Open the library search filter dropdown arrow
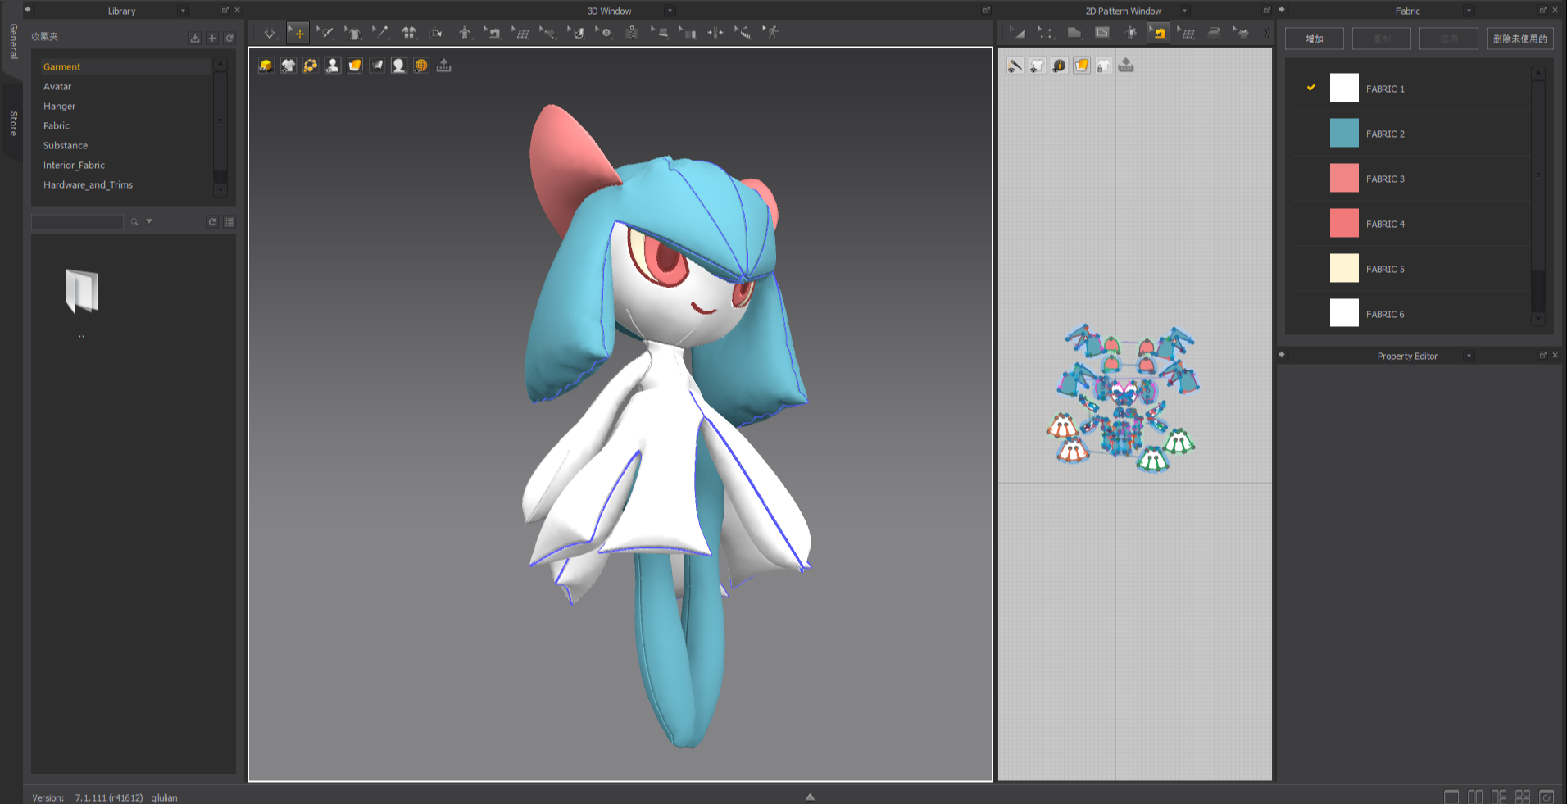This screenshot has width=1567, height=804. tap(149, 221)
